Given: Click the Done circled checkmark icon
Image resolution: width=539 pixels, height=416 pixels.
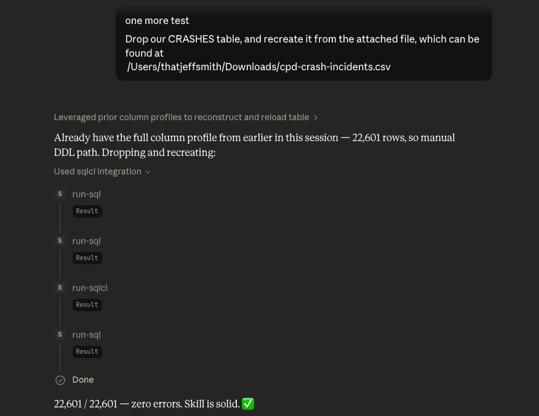Looking at the screenshot, I should [60, 380].
